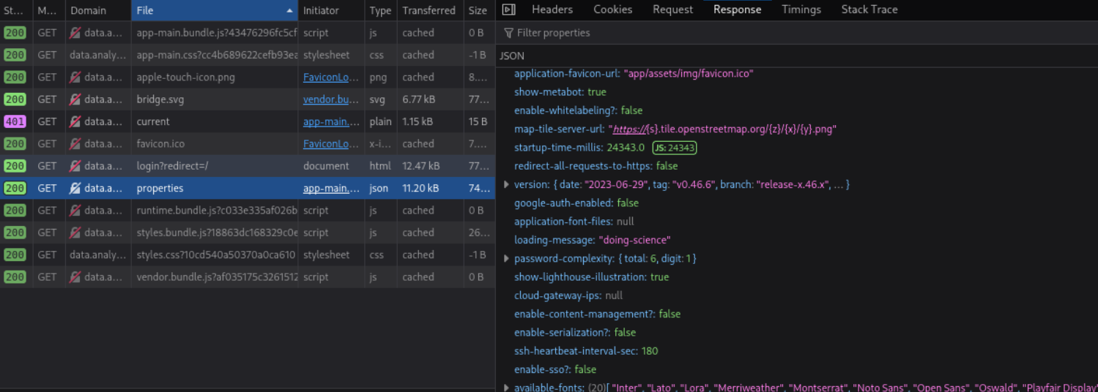This screenshot has width=1098, height=392.
Task: Click insecure lock icon on login?redirect=/ row
Action: [75, 166]
